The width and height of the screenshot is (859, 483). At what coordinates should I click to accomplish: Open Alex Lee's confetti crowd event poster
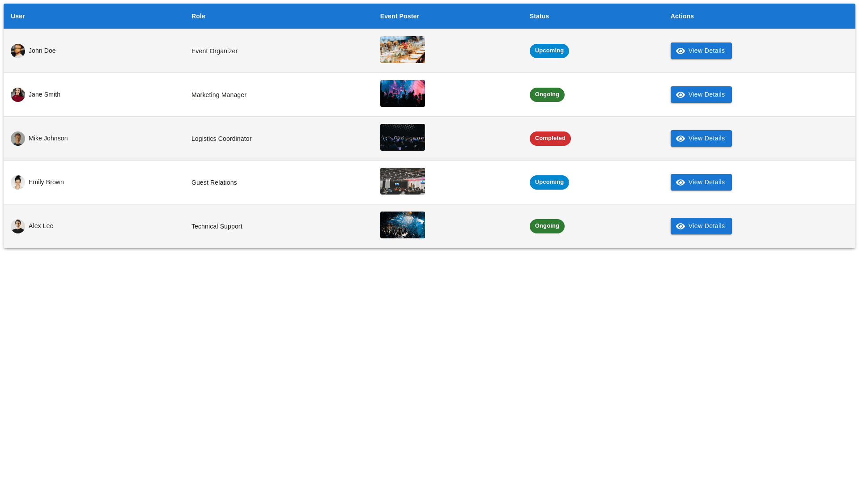(x=402, y=225)
